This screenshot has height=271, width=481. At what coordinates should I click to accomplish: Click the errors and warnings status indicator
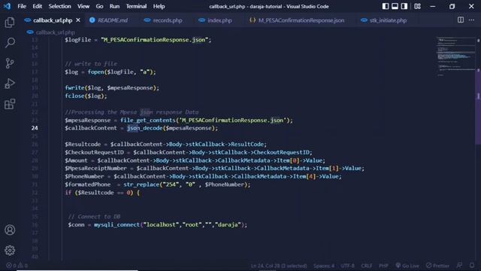pos(17,266)
